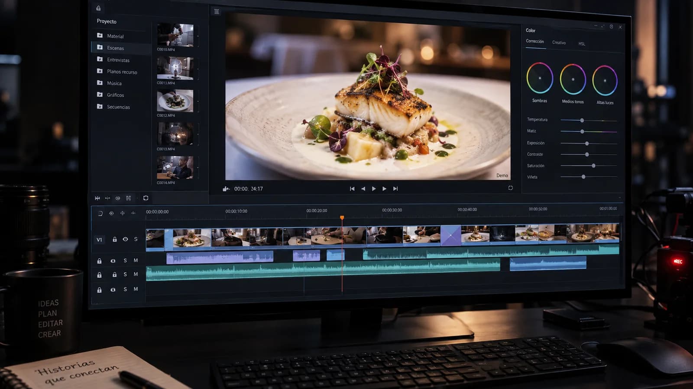Hide the V1 track with the eye icon
Viewport: 693px width, 389px height.
tap(125, 239)
